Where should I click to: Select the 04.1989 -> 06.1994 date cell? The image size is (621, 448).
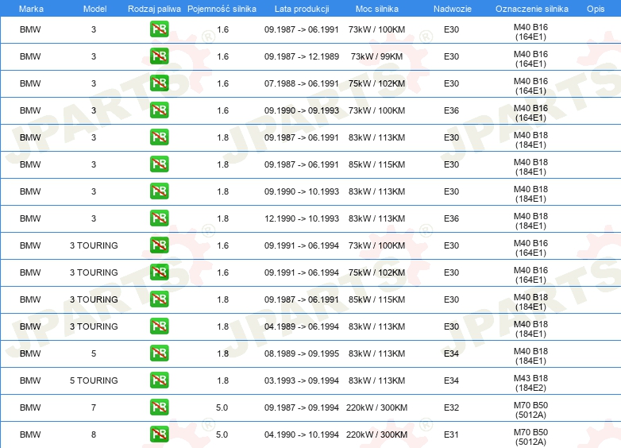(x=302, y=326)
